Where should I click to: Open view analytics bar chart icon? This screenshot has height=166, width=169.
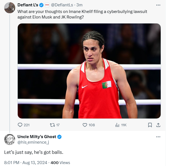coord(117,125)
